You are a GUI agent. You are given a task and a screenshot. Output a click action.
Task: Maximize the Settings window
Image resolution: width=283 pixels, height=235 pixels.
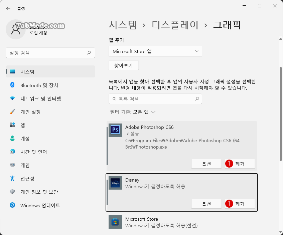260,6
